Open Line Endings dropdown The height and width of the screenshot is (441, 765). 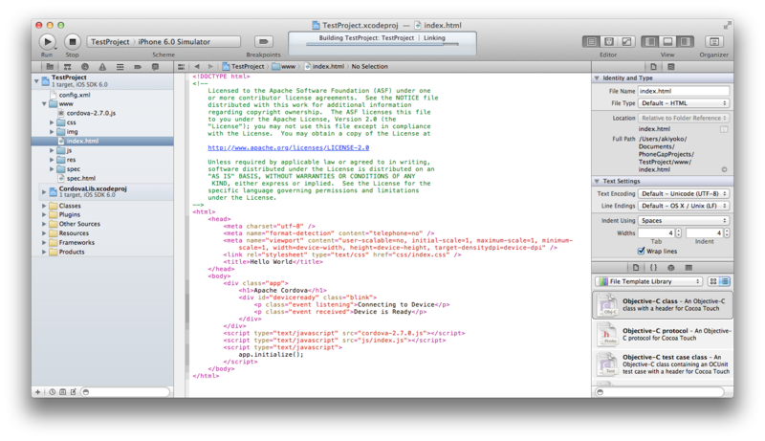684,206
